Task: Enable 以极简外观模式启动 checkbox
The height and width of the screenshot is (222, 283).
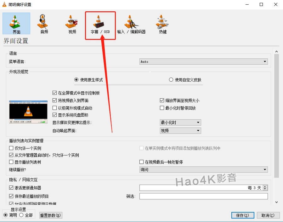Action: pyautogui.click(x=54, y=108)
